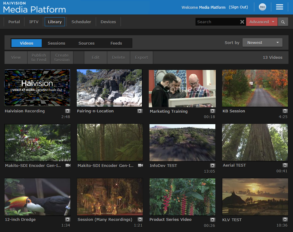Go to the IPTV section
The height and width of the screenshot is (232, 293).
(x=34, y=22)
